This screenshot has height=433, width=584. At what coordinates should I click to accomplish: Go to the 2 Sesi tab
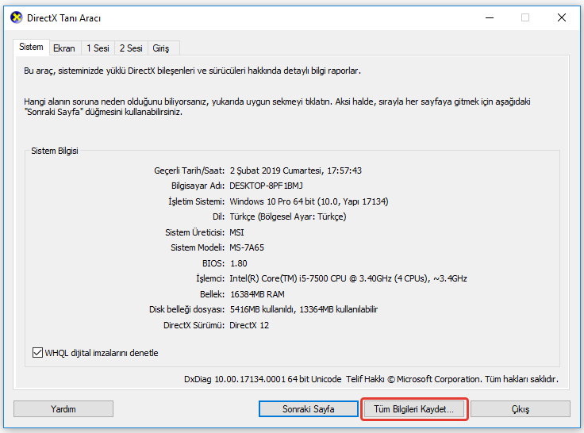pyautogui.click(x=132, y=48)
